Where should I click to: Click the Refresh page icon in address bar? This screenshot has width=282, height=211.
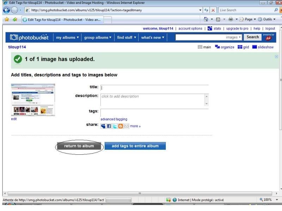(x=206, y=10)
